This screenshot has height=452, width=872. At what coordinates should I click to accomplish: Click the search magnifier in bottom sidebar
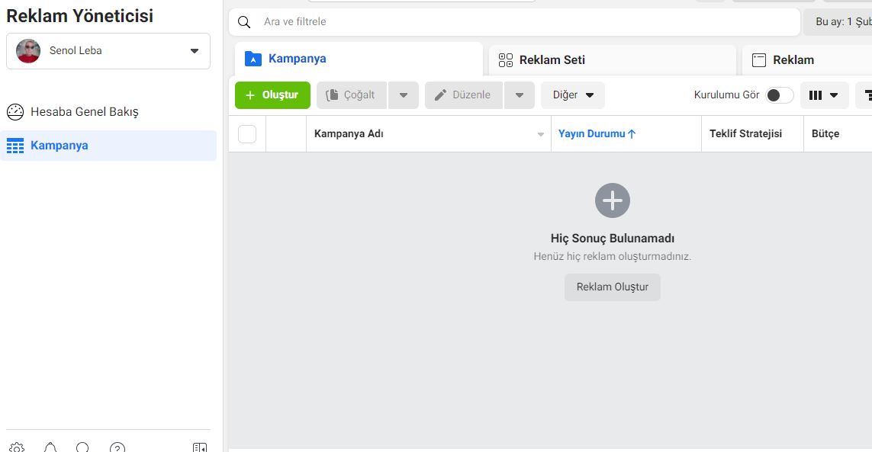point(83,448)
